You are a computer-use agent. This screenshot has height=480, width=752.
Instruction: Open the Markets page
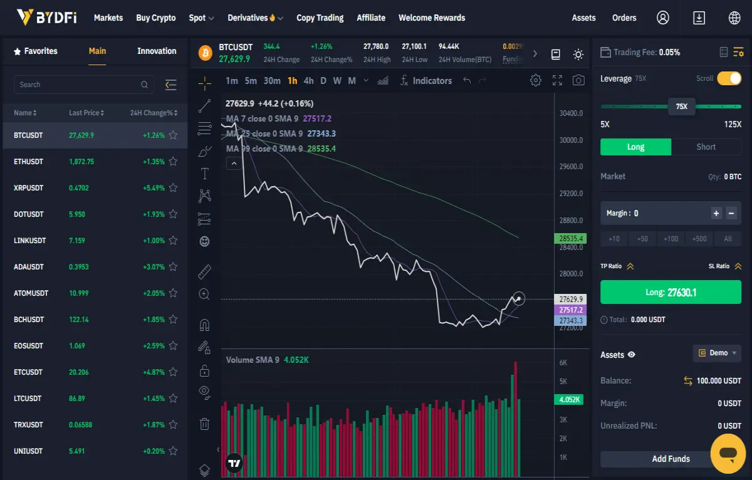(108, 18)
